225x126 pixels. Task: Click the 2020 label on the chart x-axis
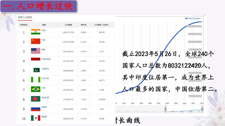[x=167, y=103]
